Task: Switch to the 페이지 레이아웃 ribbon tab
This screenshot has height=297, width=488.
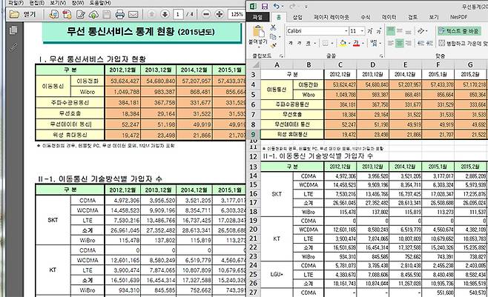Action: [331, 17]
